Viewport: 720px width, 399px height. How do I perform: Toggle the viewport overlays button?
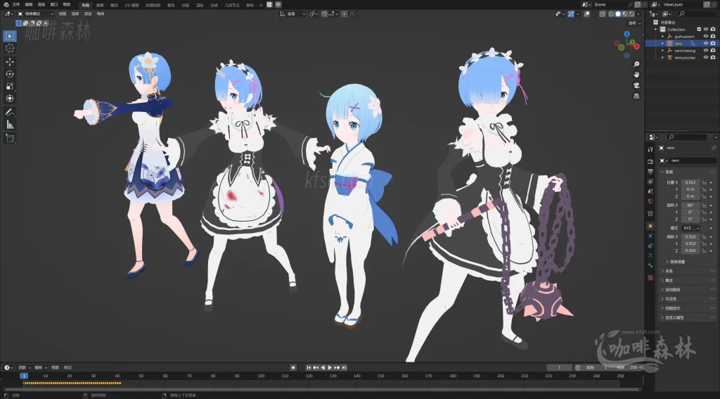click(587, 14)
